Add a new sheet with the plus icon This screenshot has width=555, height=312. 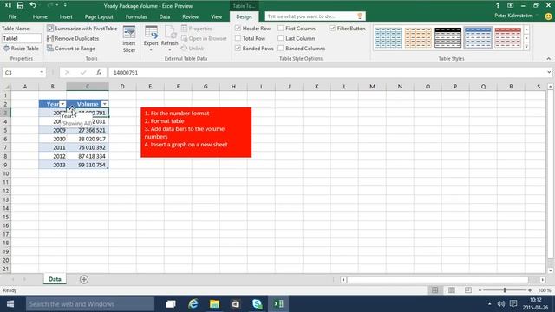(x=84, y=279)
